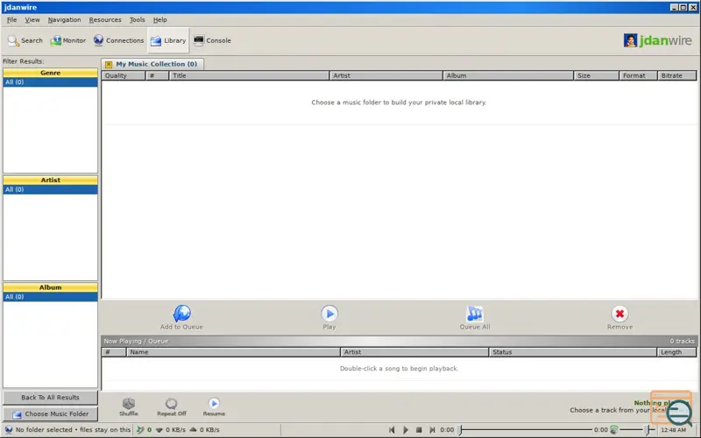The height and width of the screenshot is (438, 701).
Task: Select All (0) under Genre
Action: [x=50, y=82]
